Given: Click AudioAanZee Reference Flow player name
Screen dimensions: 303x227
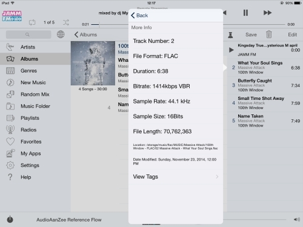Looking at the screenshot, I should 69,220.
